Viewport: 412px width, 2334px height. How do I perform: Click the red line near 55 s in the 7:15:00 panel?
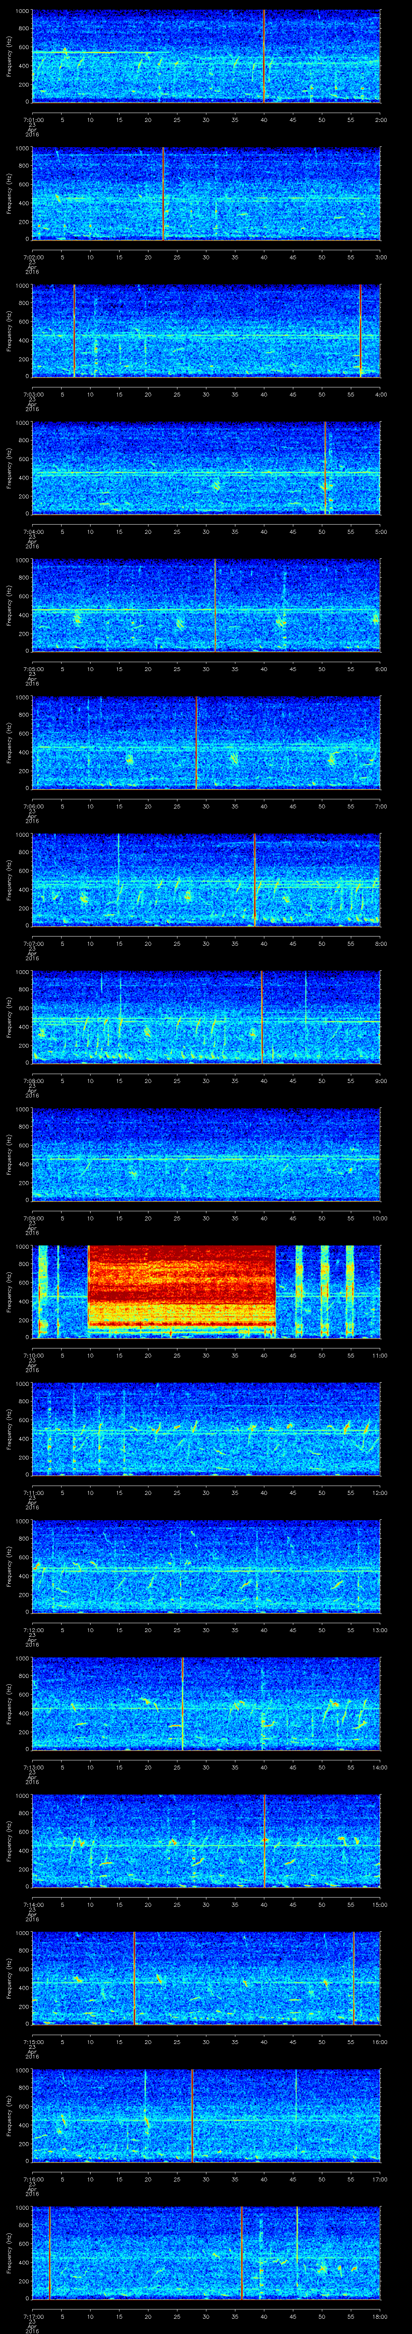(353, 1978)
